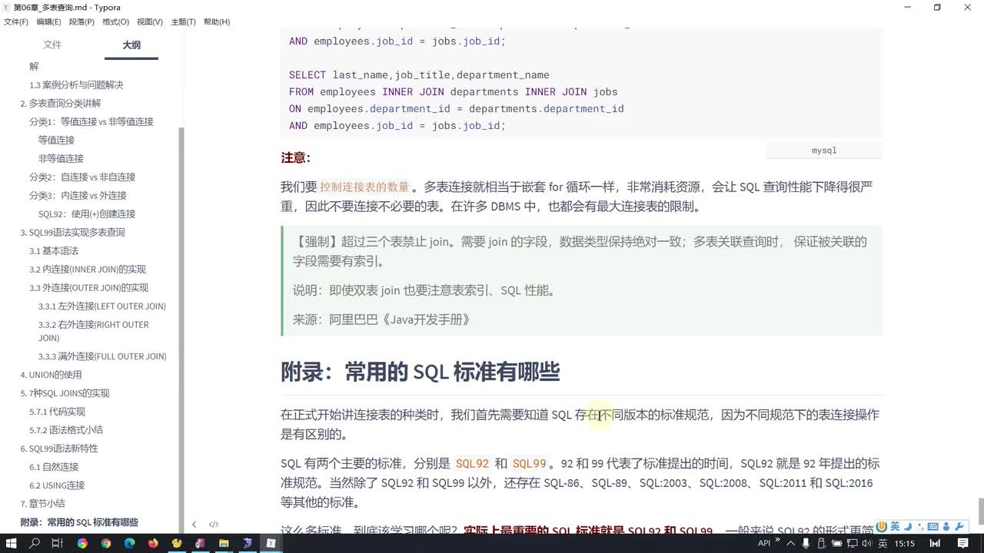
Task: Open File Explorer folder in taskbar
Action: [x=224, y=543]
